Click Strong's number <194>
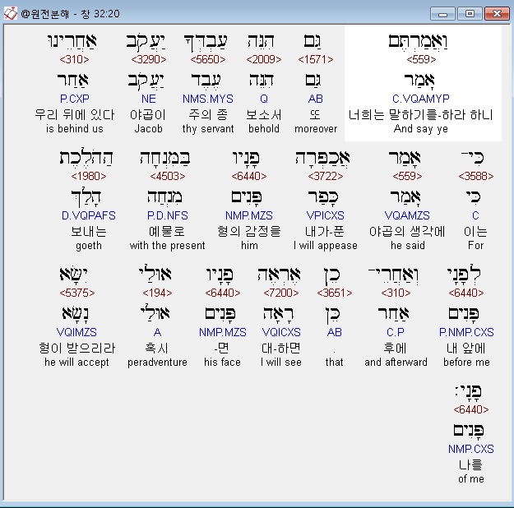 click(157, 293)
